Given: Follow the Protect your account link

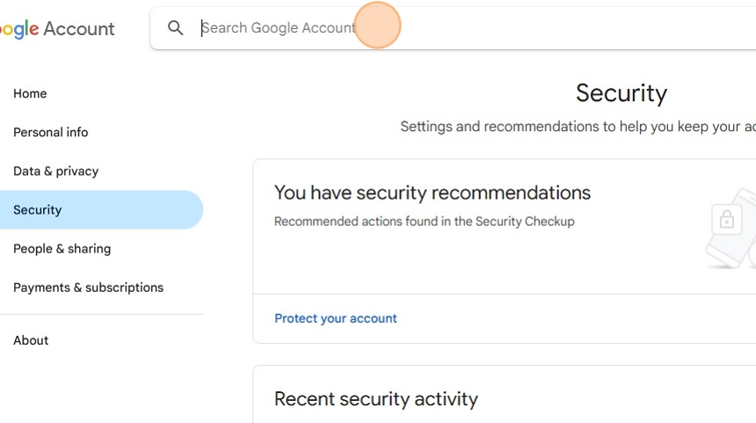Looking at the screenshot, I should click(x=335, y=318).
